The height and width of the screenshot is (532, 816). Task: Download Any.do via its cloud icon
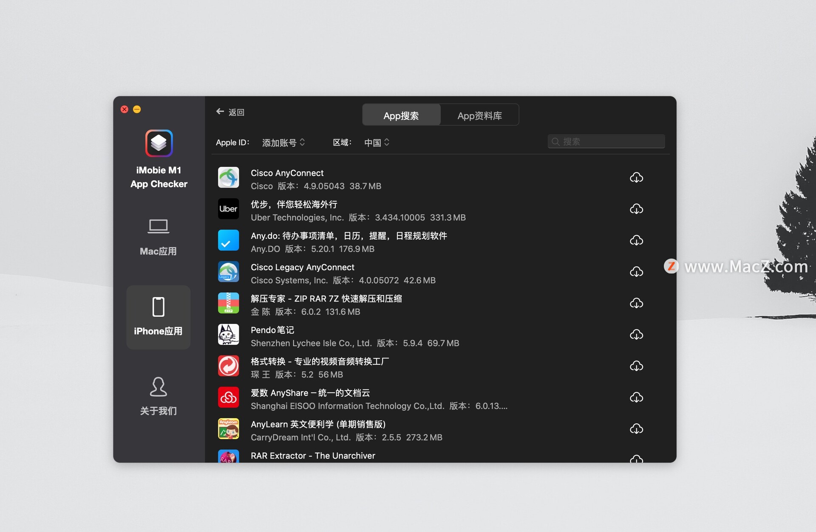pos(636,240)
